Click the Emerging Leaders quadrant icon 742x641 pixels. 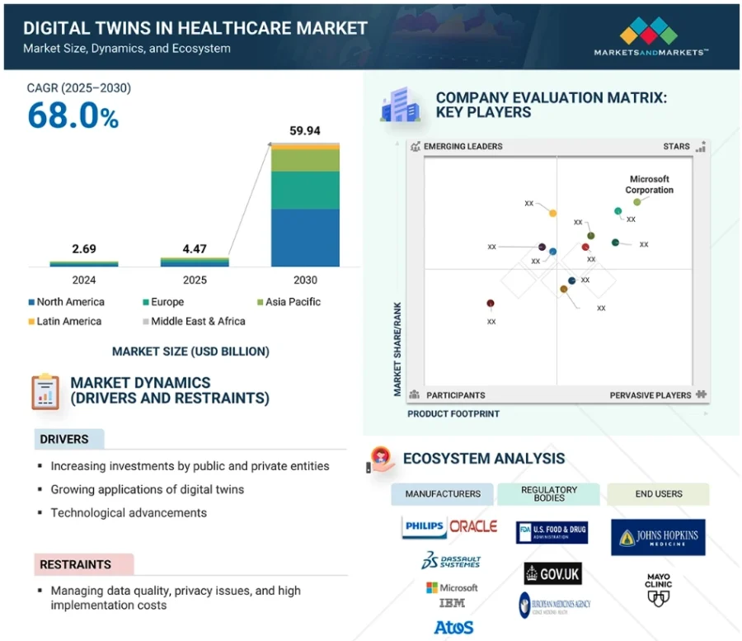pyautogui.click(x=415, y=147)
